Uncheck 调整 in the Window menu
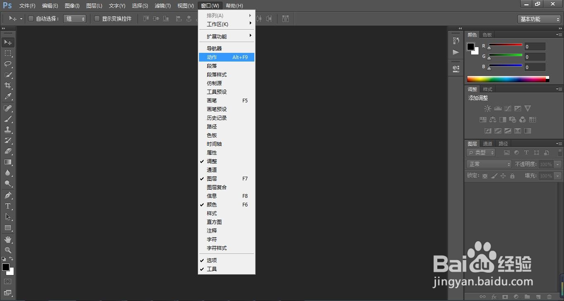 (x=211, y=161)
